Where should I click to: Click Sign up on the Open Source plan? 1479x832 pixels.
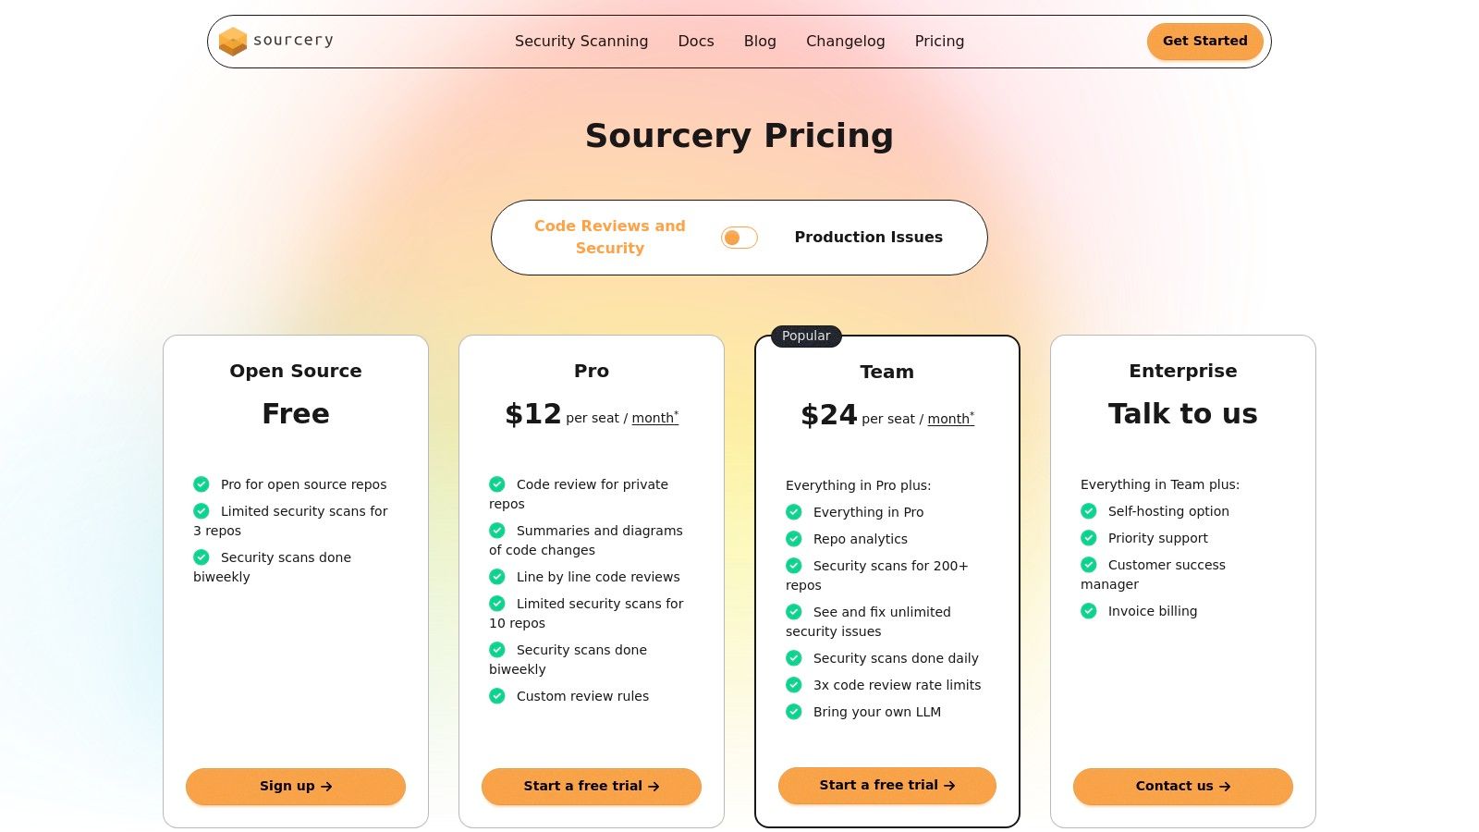[x=295, y=786]
